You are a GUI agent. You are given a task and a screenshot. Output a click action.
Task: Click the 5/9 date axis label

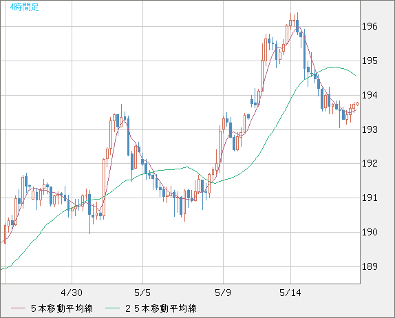click(x=223, y=293)
